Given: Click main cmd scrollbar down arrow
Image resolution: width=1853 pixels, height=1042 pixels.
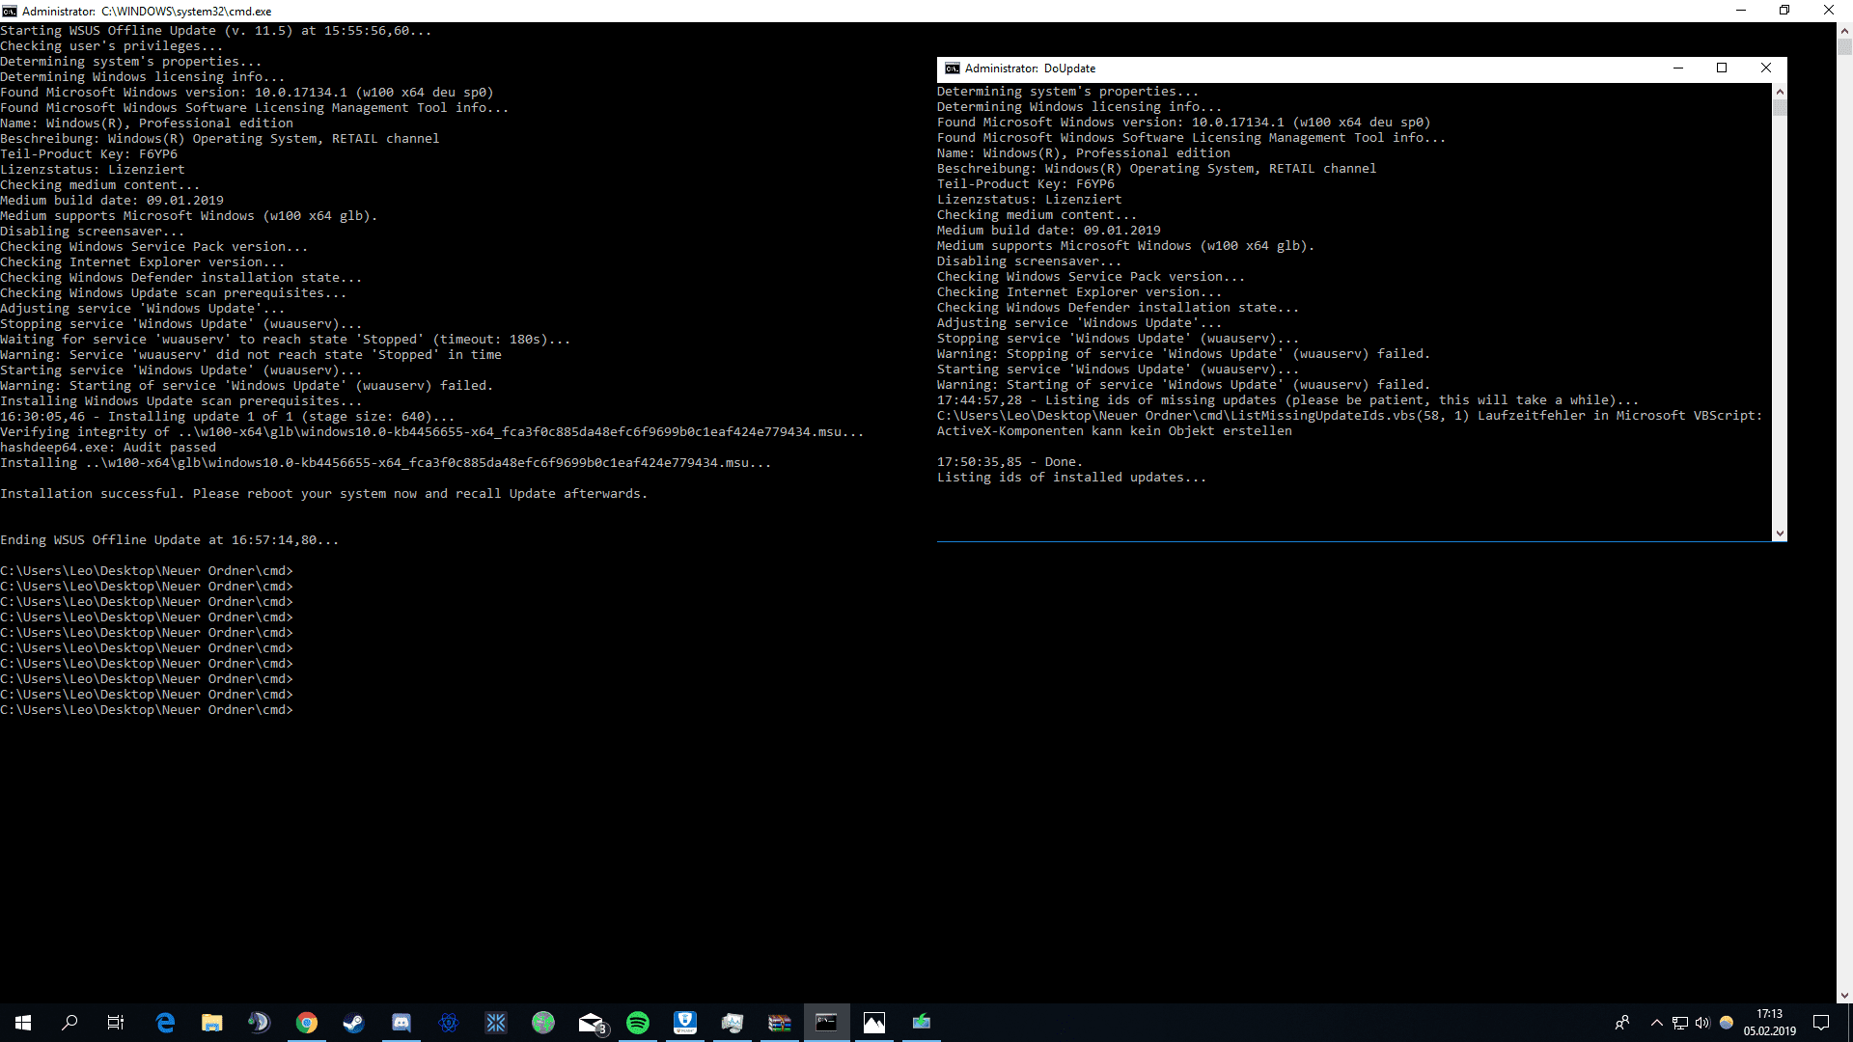Looking at the screenshot, I should (1844, 995).
